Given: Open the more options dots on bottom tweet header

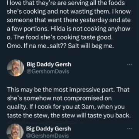Looking at the screenshot, I should pyautogui.click(x=129, y=129).
